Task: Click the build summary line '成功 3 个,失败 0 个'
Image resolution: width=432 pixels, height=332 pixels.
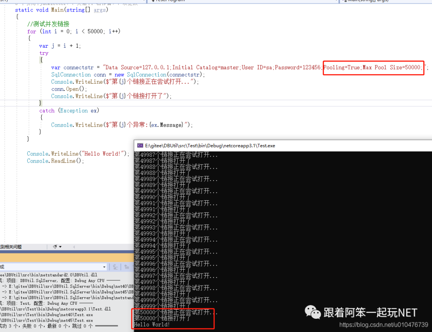Action: [59, 326]
